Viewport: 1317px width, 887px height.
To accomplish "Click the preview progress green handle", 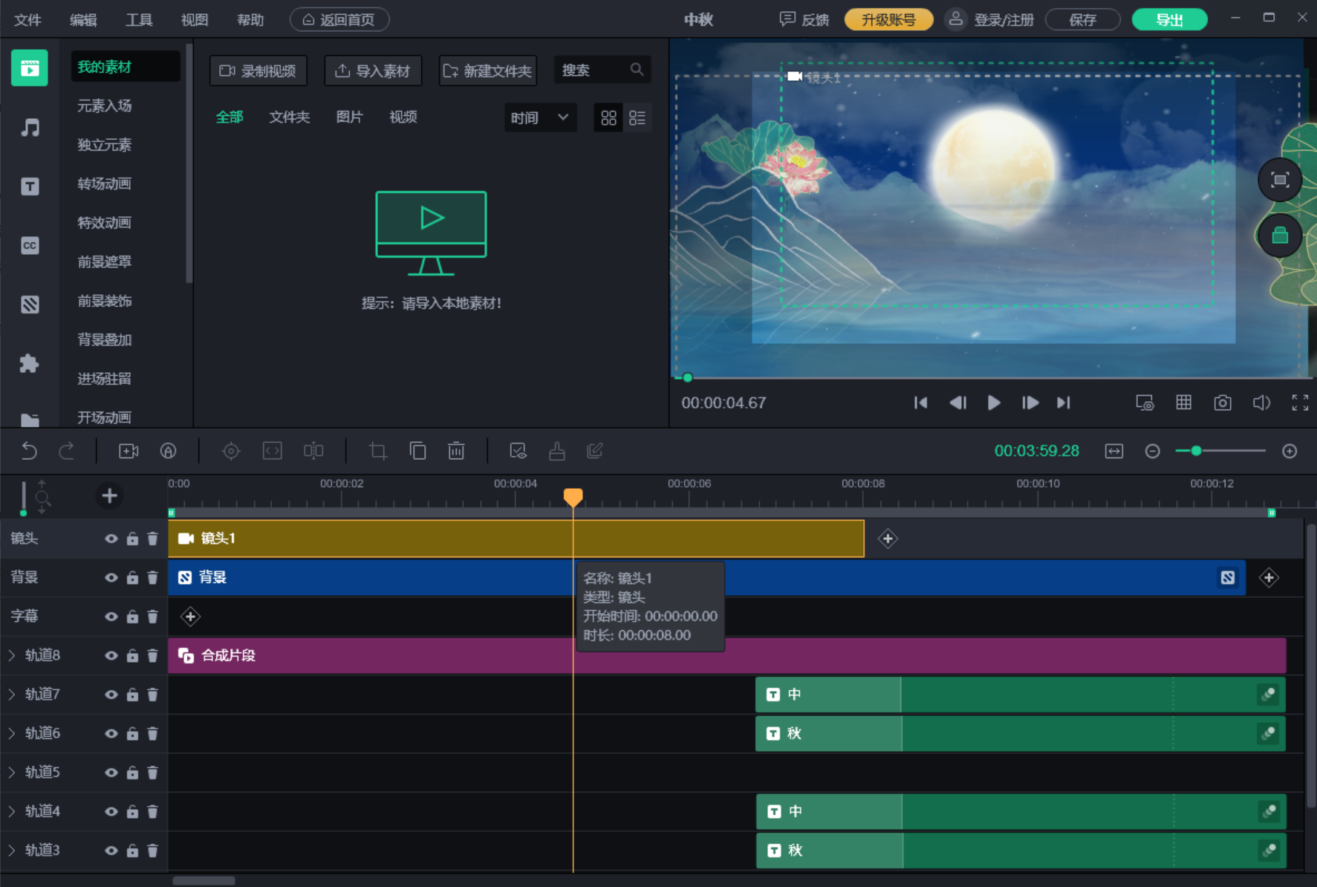I will pos(688,378).
